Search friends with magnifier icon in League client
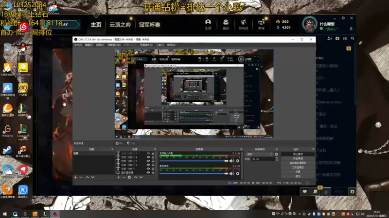389x218 pixels. point(353,38)
